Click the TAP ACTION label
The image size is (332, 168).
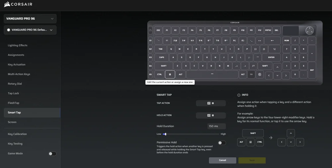163,103
